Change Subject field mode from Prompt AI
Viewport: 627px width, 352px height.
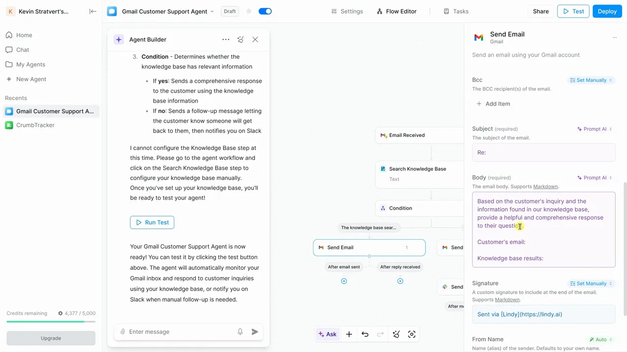pos(595,129)
